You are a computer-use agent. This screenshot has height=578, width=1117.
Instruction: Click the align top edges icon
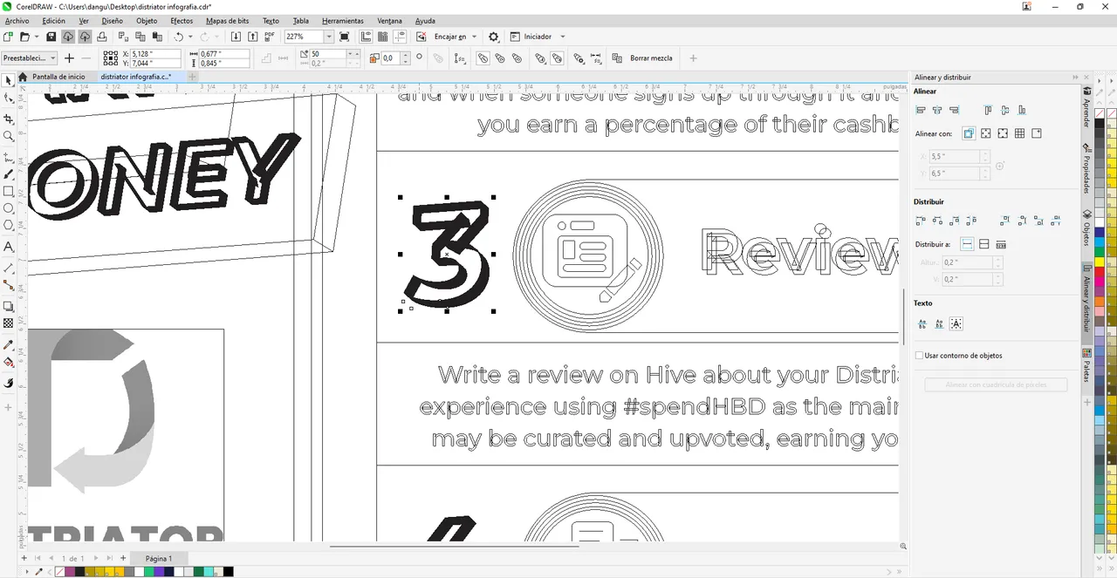click(x=989, y=110)
